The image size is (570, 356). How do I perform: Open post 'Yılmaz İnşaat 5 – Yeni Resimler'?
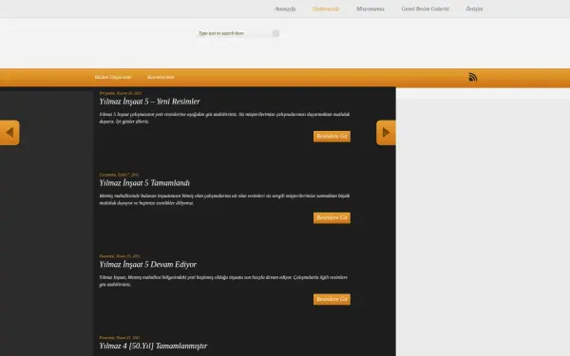pyautogui.click(x=150, y=102)
